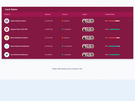Click the green on schedule status dot
Viewport: 135px width, 101px height.
(63, 46)
